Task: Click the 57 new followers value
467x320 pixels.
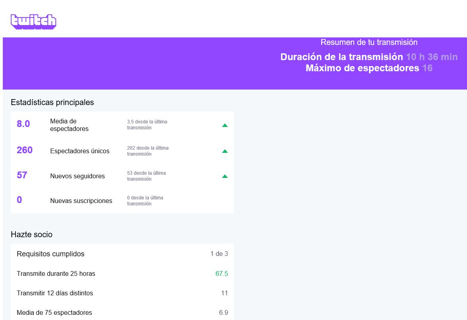Action: (22, 175)
